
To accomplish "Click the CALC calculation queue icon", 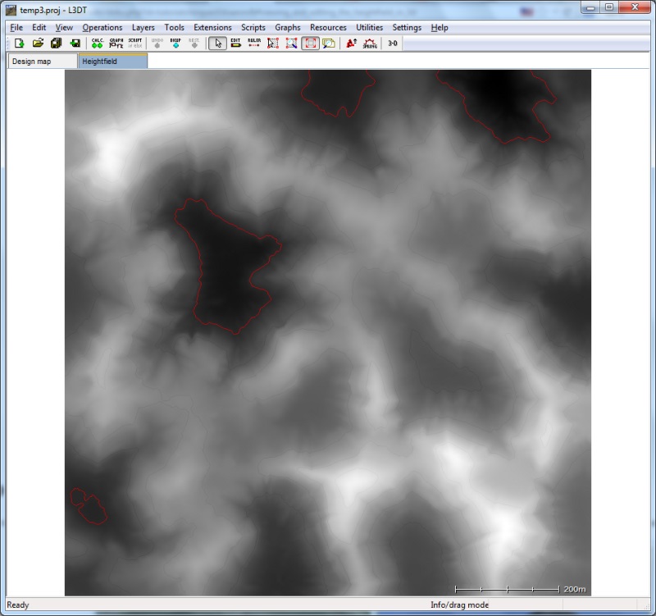I will (98, 43).
